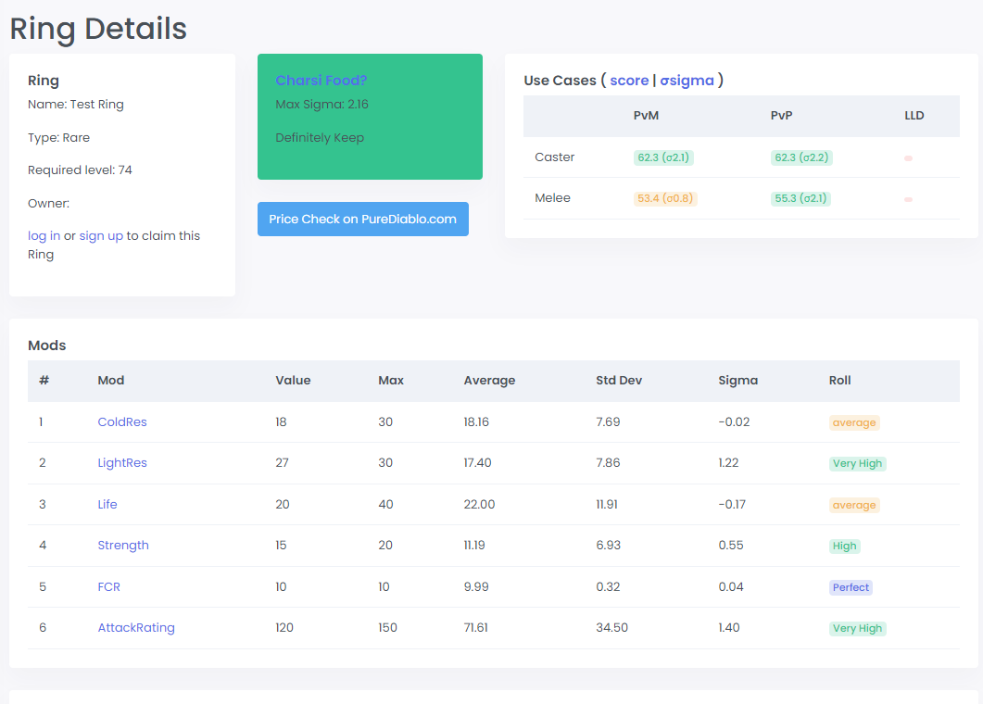Open the Life mod link
This screenshot has height=704, width=983.
(x=107, y=505)
